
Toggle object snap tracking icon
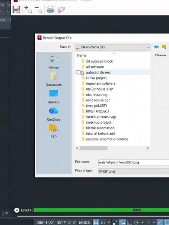point(159,222)
